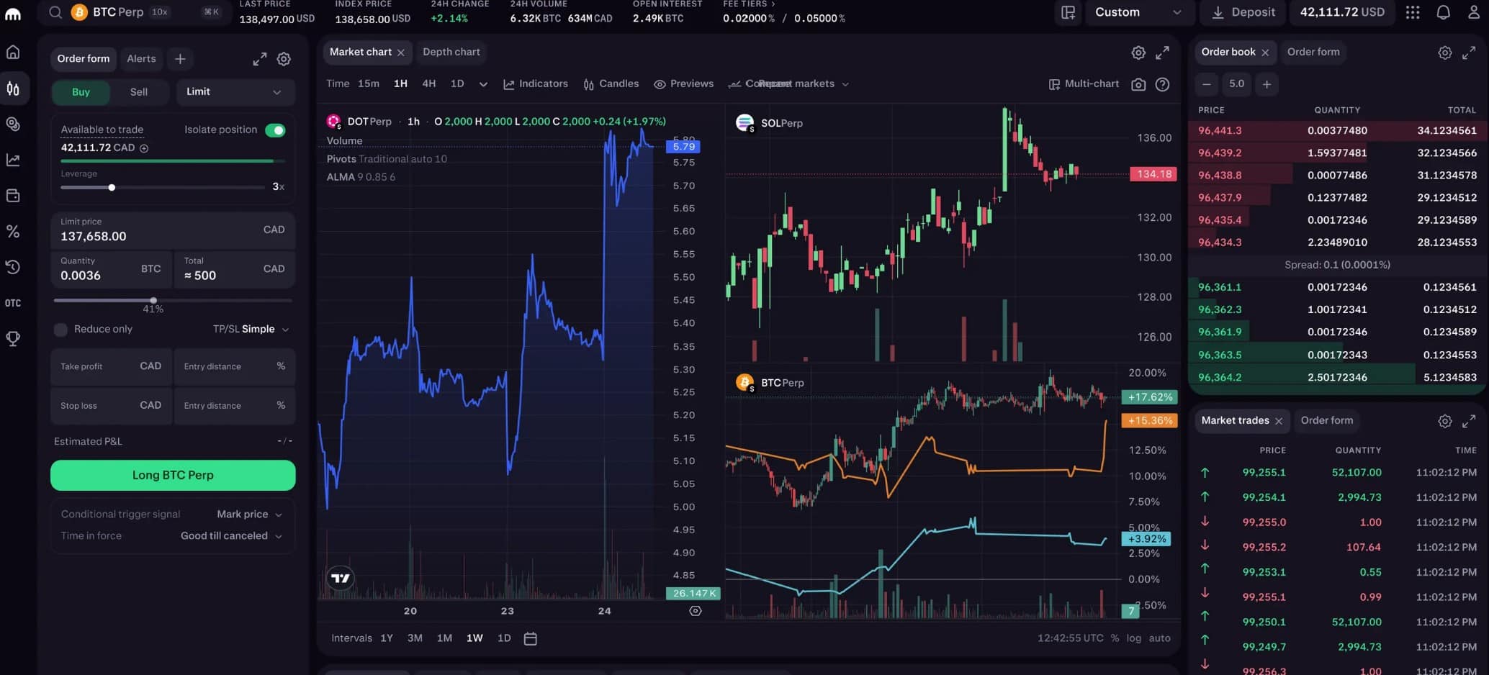1489x675 pixels.
Task: Expand the Order form panel to fullscreen
Action: pos(260,59)
